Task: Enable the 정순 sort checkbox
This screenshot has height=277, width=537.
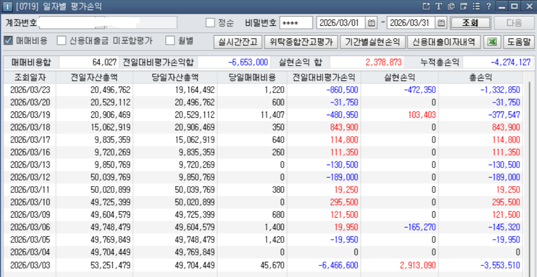Action: pos(210,23)
